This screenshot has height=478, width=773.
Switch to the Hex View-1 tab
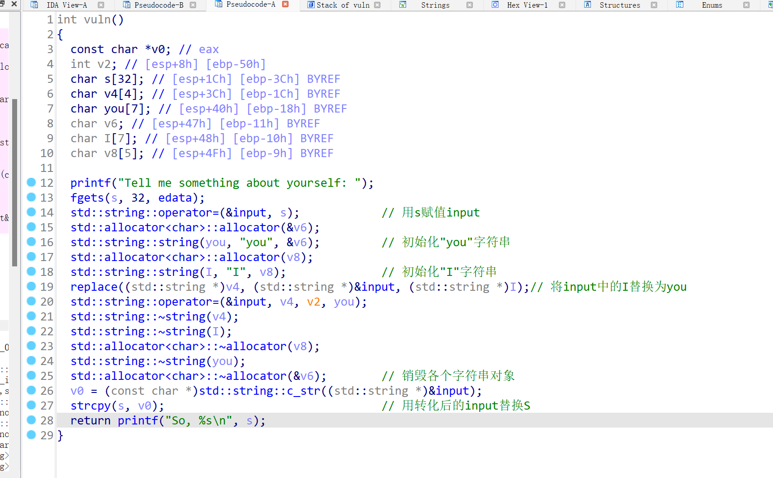[x=527, y=5]
